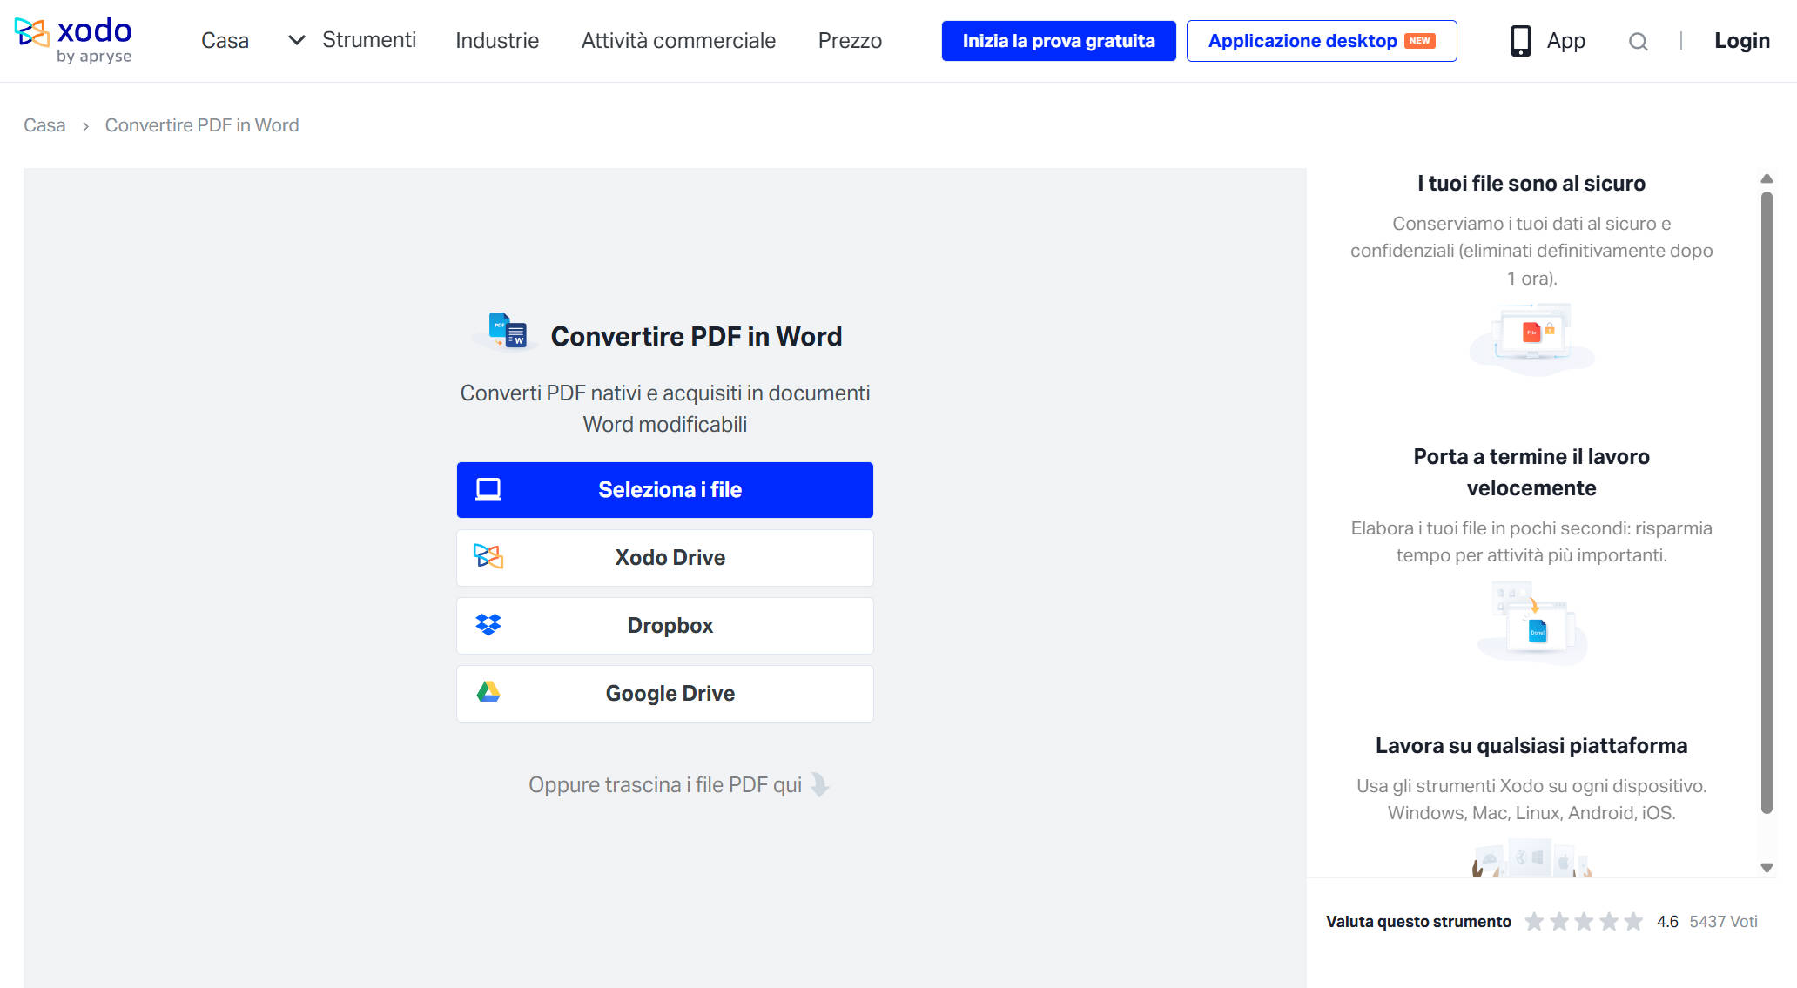
Task: Click the Login link
Action: click(1742, 41)
